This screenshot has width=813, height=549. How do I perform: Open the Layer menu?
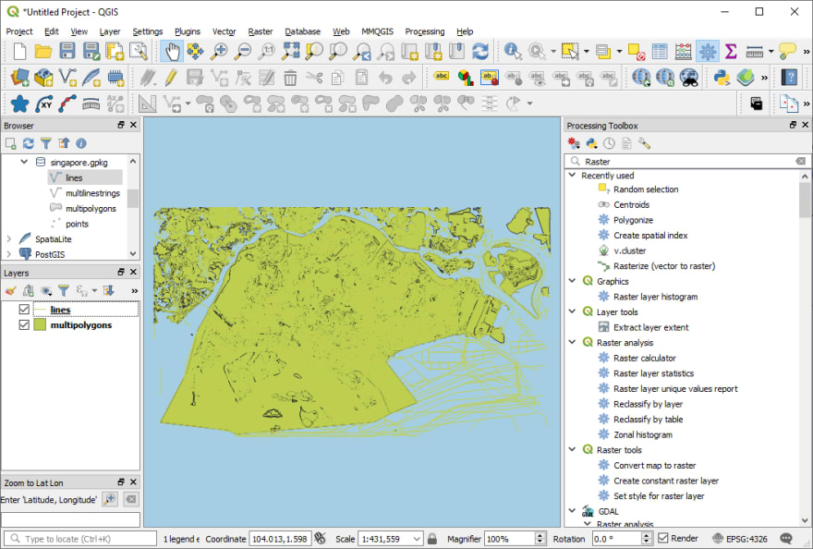110,31
